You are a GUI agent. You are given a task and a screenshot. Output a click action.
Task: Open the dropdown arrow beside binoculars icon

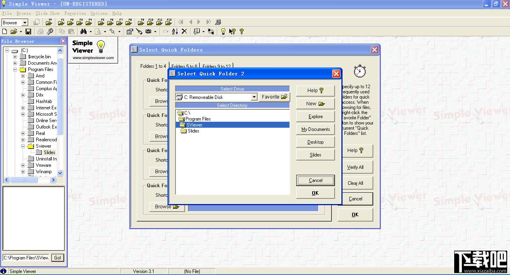click(91, 32)
